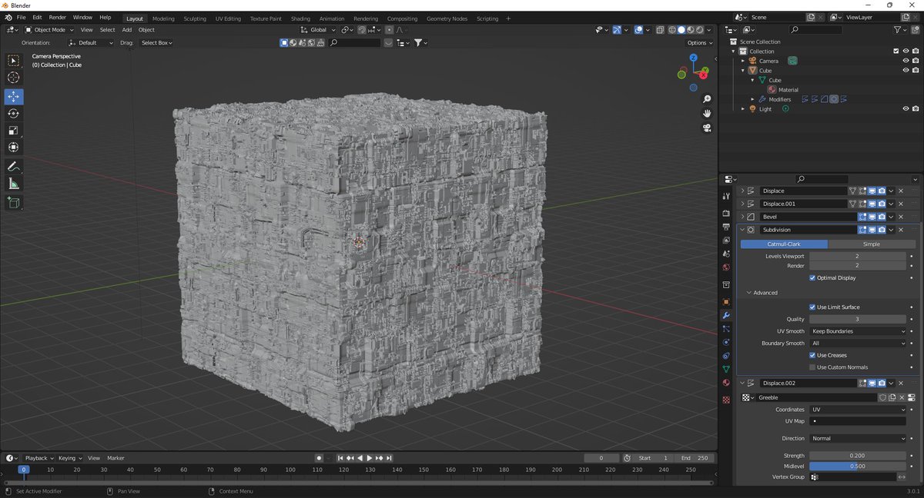Play the animation forward
The height and width of the screenshot is (498, 924).
(369, 458)
